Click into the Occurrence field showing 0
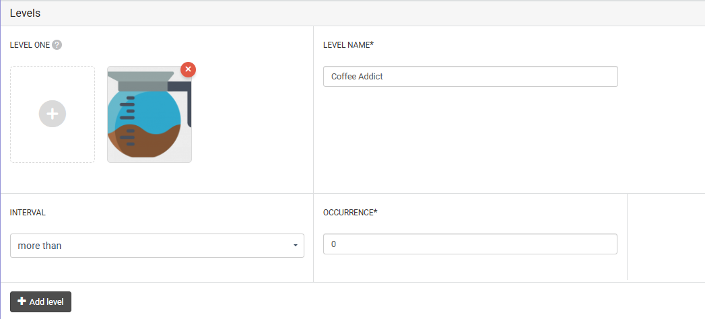 click(470, 244)
